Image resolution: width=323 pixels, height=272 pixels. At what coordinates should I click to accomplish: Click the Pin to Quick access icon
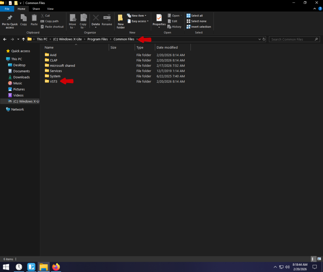coord(10,21)
